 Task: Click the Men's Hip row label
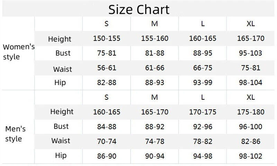click(x=61, y=156)
